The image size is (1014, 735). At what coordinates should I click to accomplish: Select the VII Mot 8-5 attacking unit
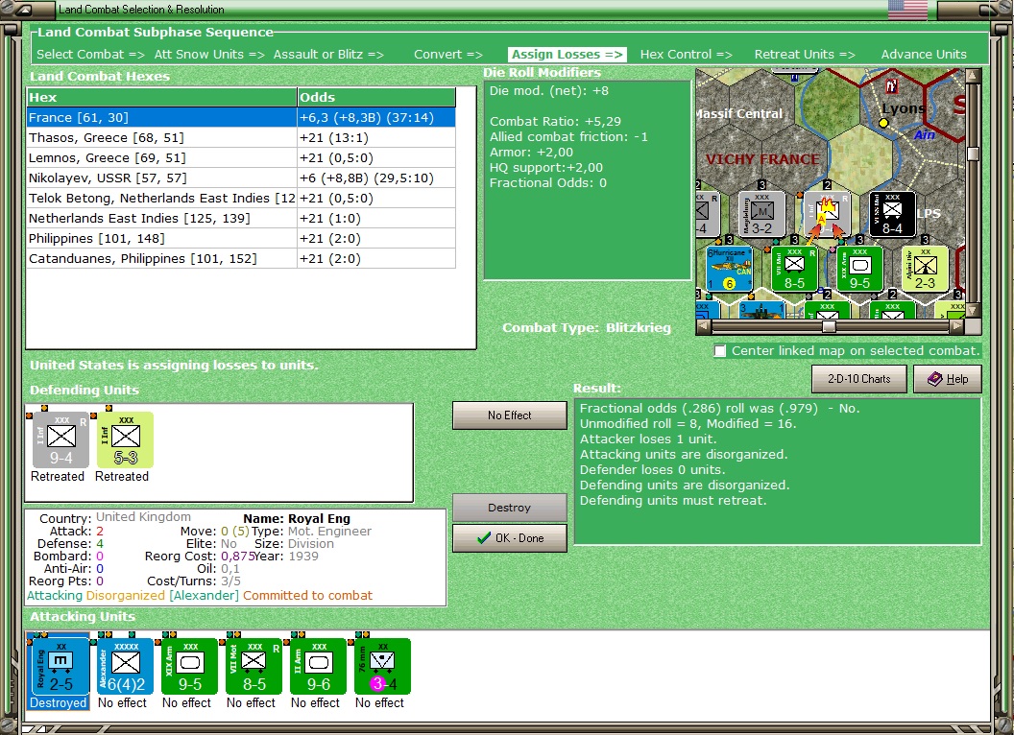coord(252,666)
